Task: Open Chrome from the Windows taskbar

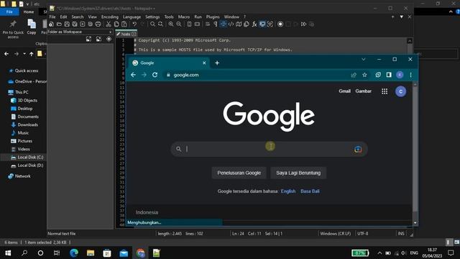Action: coord(141,253)
